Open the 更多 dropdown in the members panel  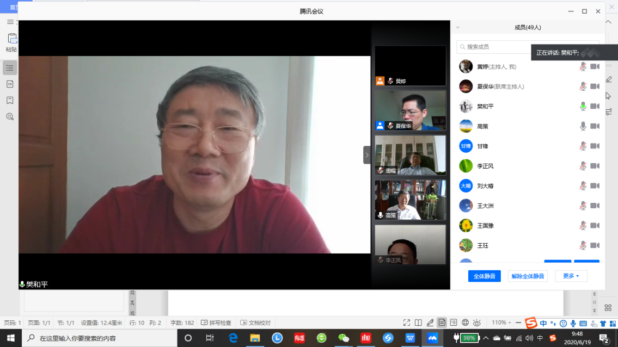click(571, 276)
